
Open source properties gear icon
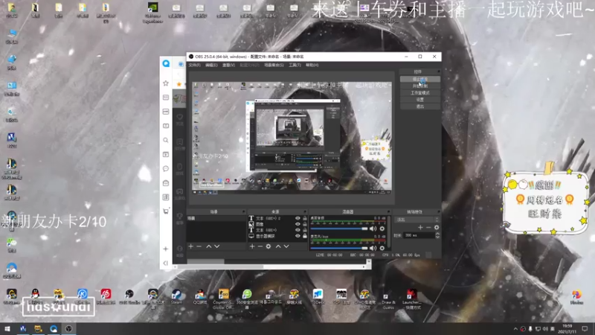coord(268,246)
